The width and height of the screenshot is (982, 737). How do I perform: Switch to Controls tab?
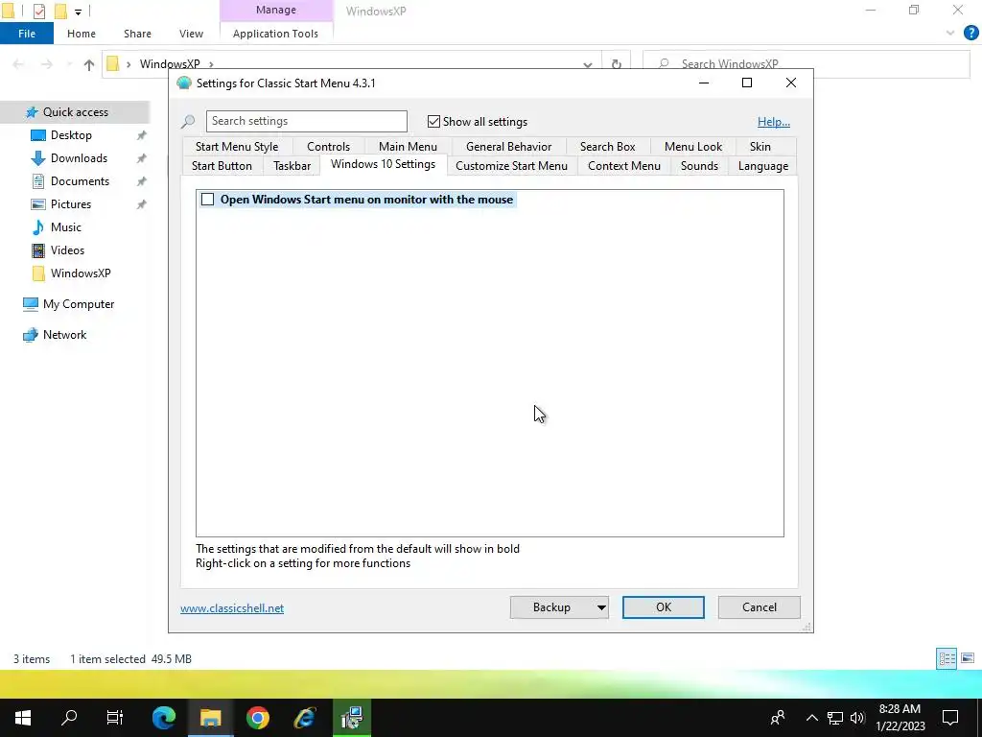coord(328,147)
